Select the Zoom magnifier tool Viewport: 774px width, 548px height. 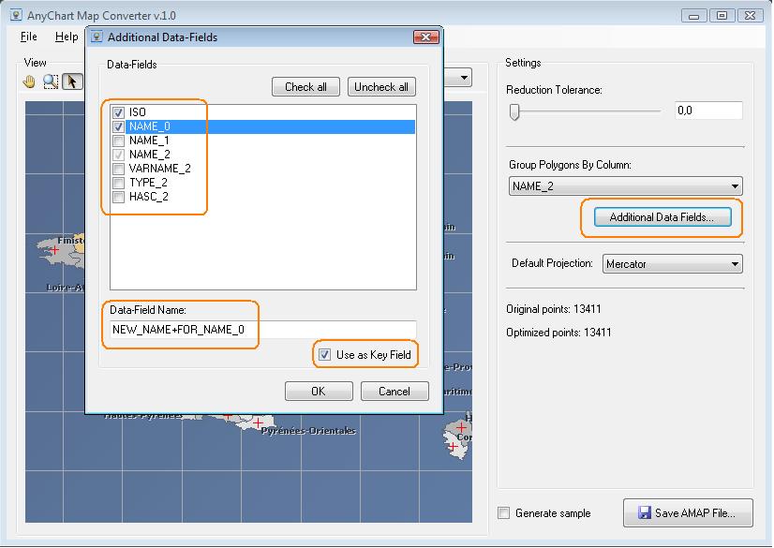click(51, 81)
